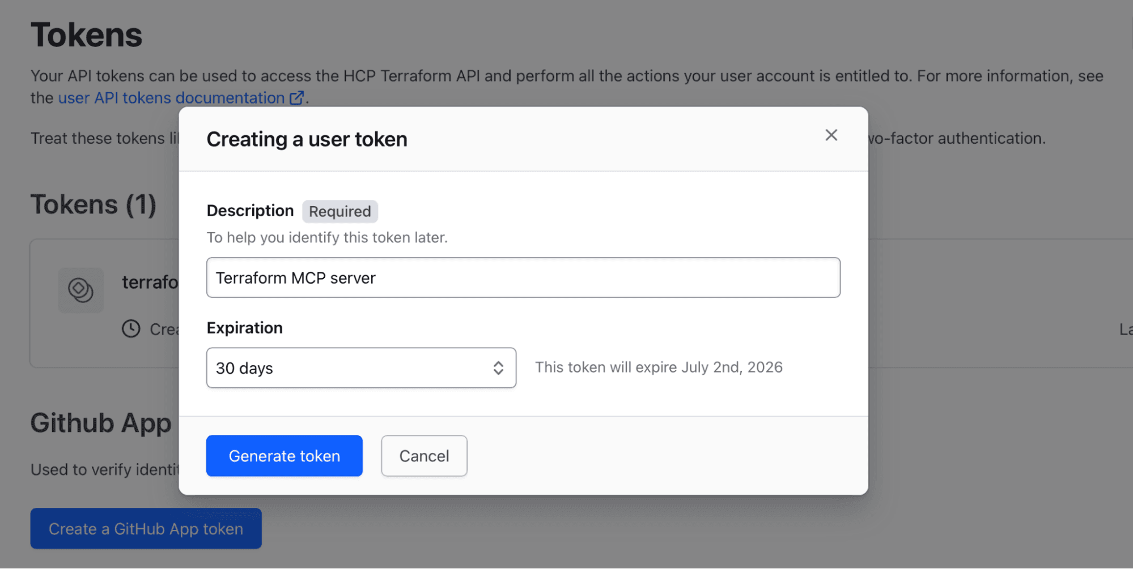Click the Expiration field label

[x=244, y=328]
